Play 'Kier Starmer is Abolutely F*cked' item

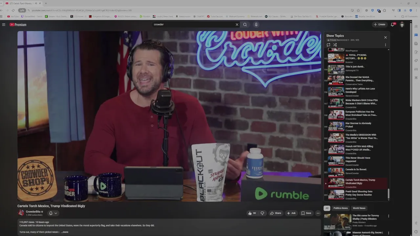(x=356, y=127)
